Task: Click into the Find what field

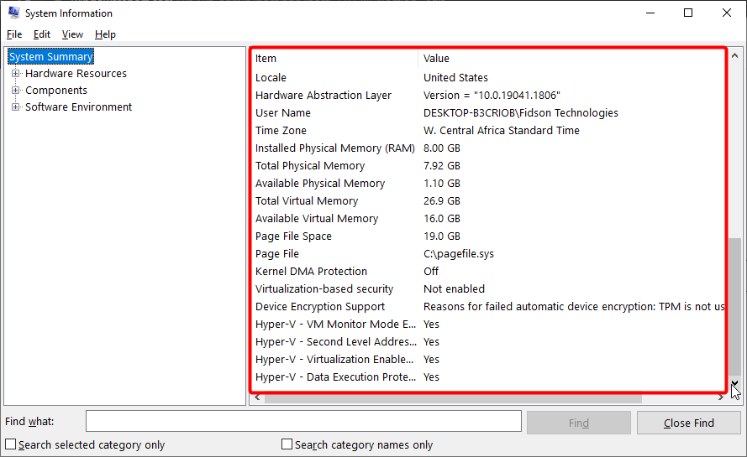Action: (303, 421)
